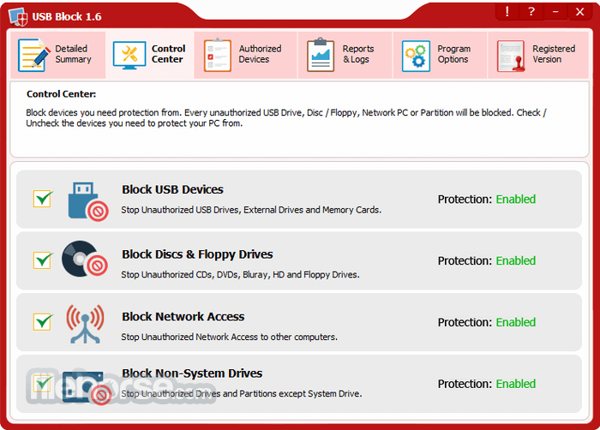This screenshot has height=430, width=600.
Task: Click the Program Options gears icon
Action: [416, 56]
